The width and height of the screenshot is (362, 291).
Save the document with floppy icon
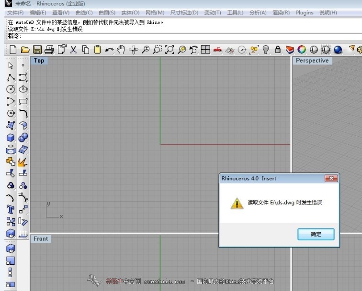point(37,50)
